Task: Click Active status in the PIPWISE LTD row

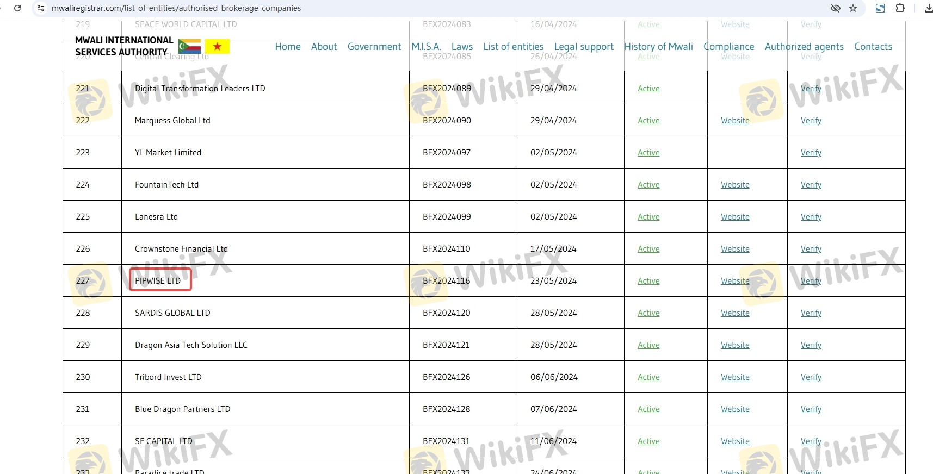Action: point(648,281)
